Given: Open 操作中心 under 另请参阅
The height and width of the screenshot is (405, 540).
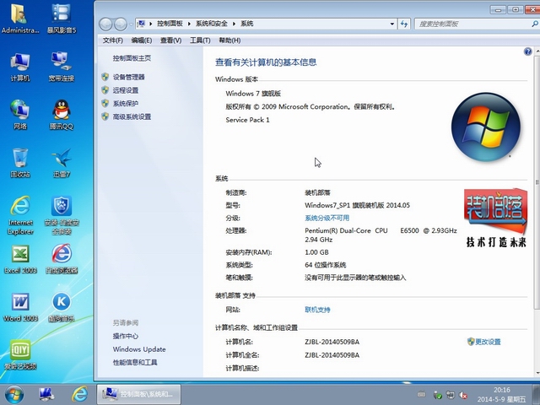Looking at the screenshot, I should tap(126, 336).
